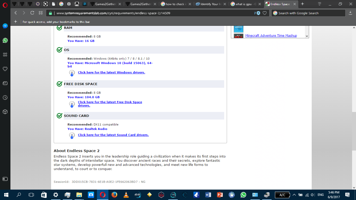Reload the current page
This screenshot has width=356, height=200.
(x=32, y=13)
